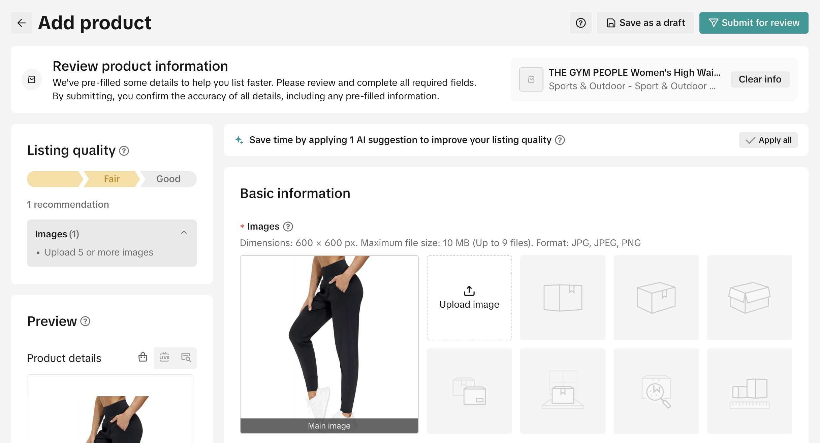Collapse the Images recommendation panel
The width and height of the screenshot is (820, 443).
(184, 233)
